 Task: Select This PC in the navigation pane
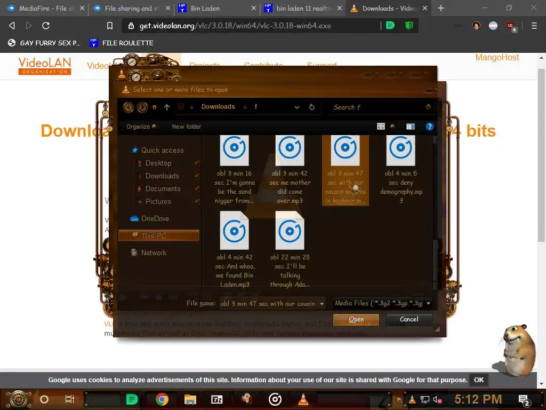[159, 235]
